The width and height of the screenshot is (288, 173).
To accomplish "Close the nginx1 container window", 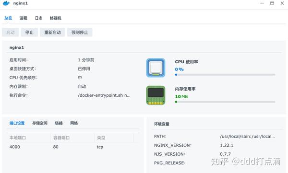I will point(282,3).
